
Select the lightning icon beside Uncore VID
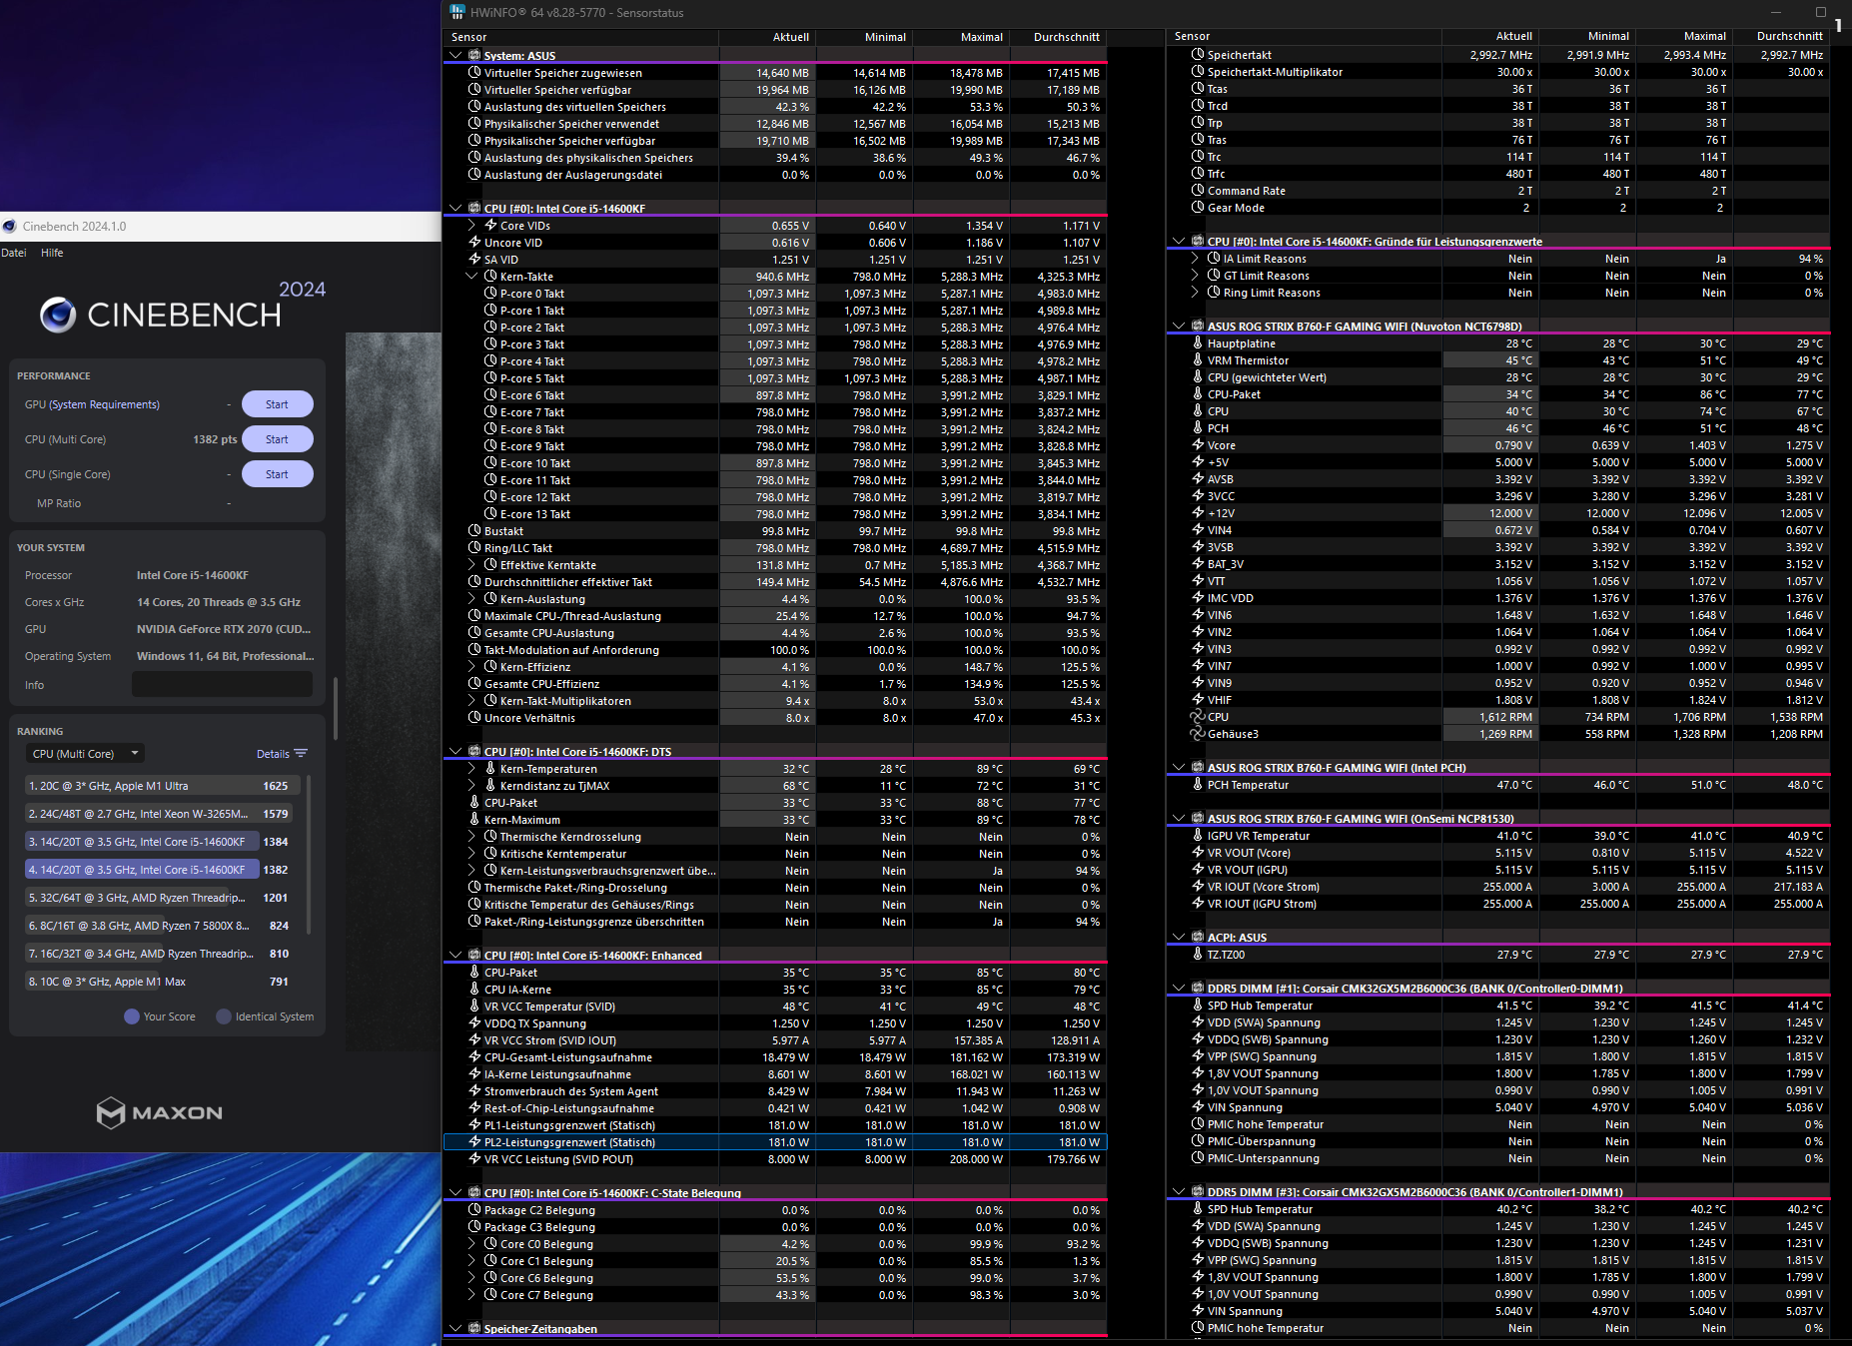(x=475, y=243)
